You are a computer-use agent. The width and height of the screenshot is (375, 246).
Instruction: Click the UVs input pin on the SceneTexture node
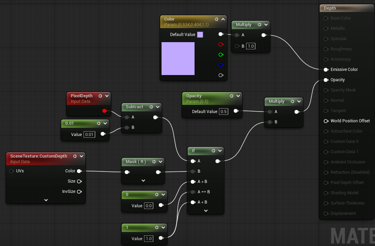pyautogui.click(x=11, y=171)
